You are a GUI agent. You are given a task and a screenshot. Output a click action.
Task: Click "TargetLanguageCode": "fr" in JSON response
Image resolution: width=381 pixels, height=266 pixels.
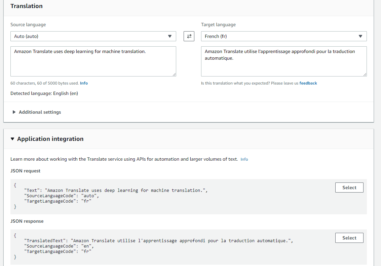coord(58,252)
